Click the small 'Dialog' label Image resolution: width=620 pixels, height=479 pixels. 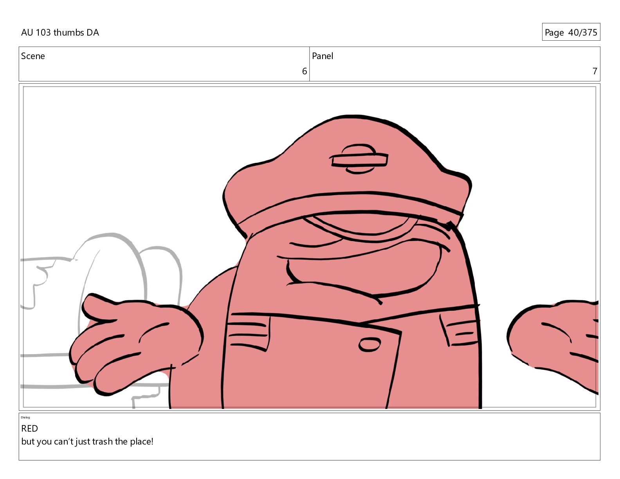coord(25,417)
